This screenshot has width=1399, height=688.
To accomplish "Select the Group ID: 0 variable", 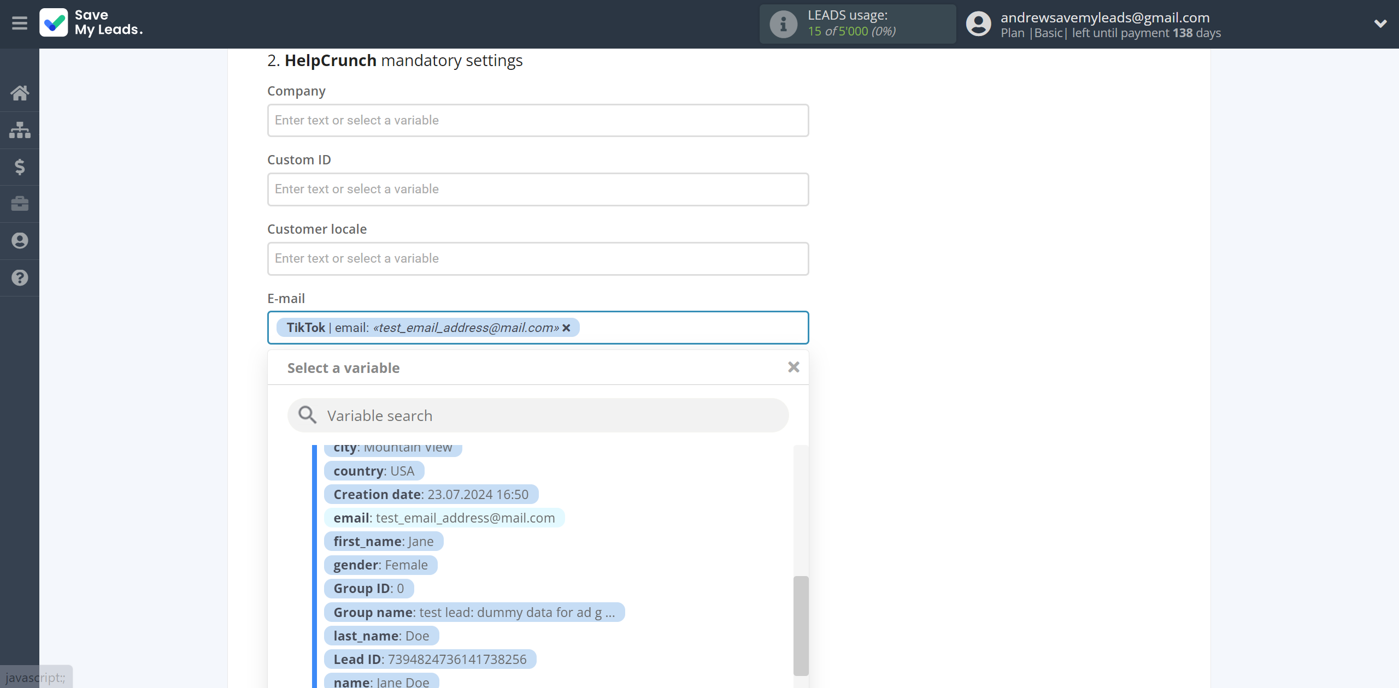I will tap(368, 588).
